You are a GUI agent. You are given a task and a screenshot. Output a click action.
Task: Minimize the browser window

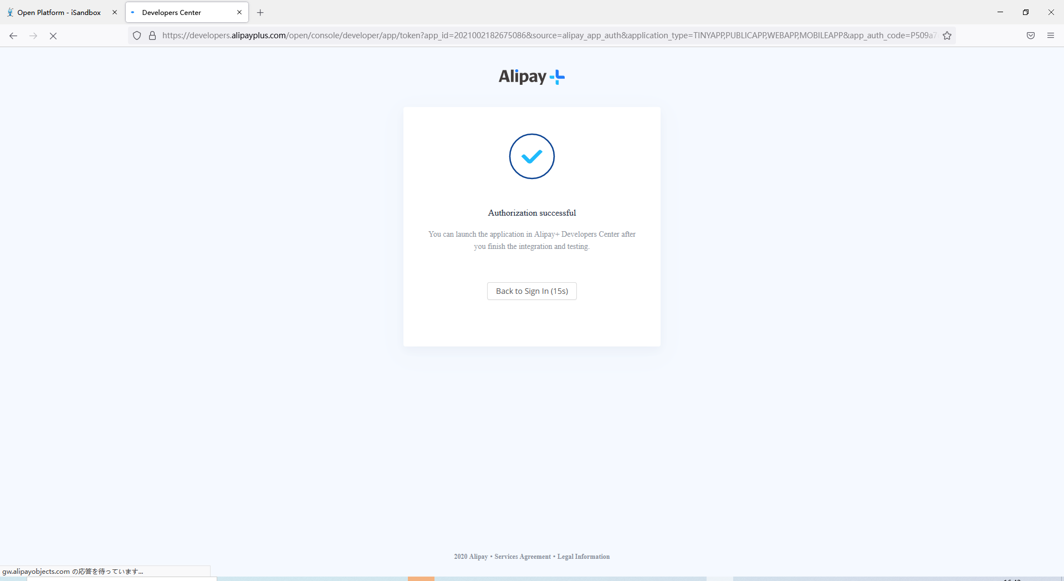[1000, 12]
